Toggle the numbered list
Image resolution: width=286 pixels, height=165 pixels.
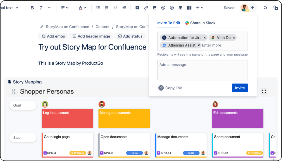point(107,8)
